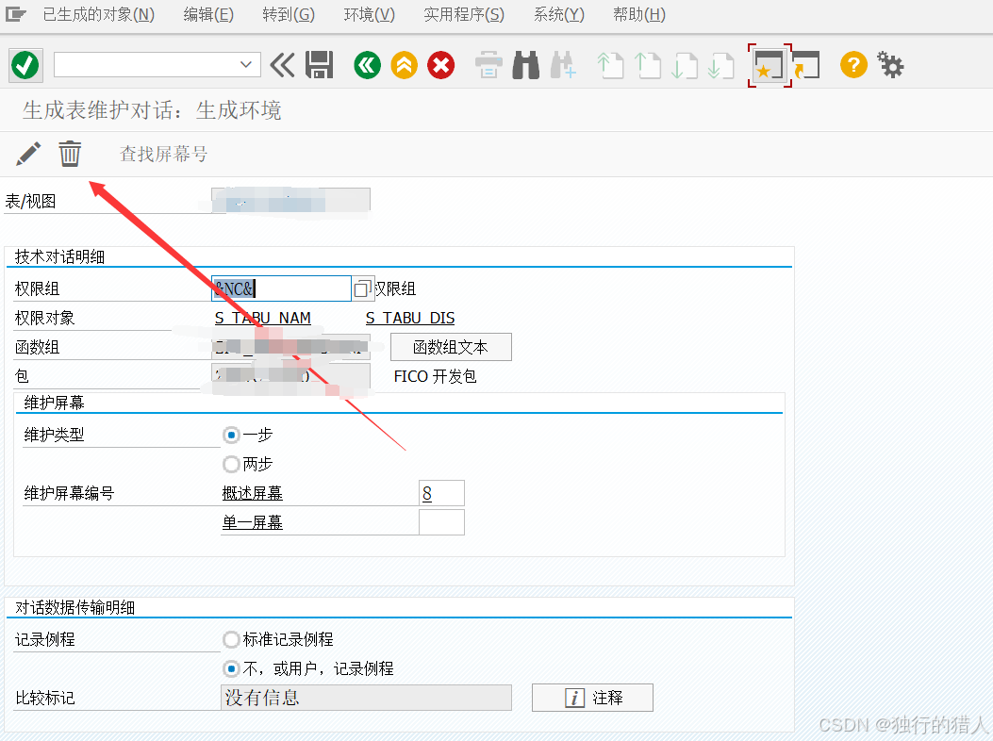Open the 帮助(H) menu
The image size is (993, 741).
pos(639,14)
